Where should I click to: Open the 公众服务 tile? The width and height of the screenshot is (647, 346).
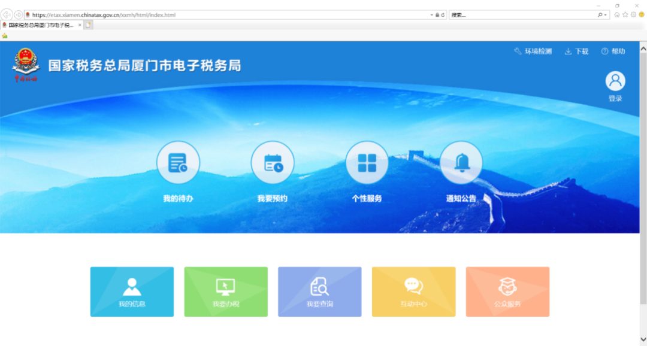click(x=507, y=292)
